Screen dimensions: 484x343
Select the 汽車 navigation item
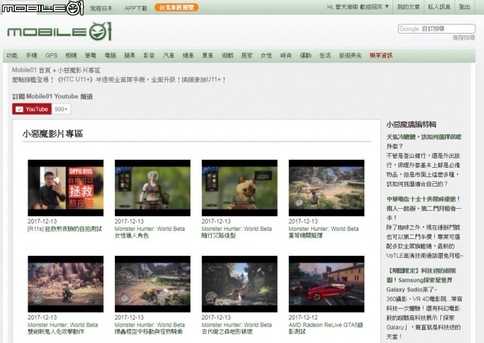coord(169,56)
